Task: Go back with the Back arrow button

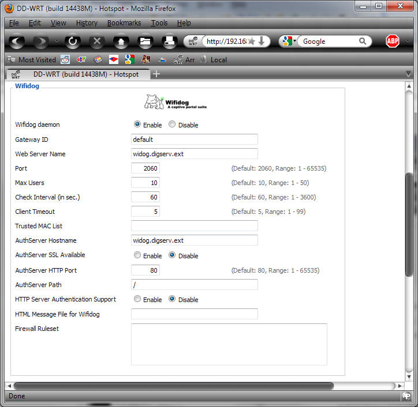Action: [x=17, y=42]
